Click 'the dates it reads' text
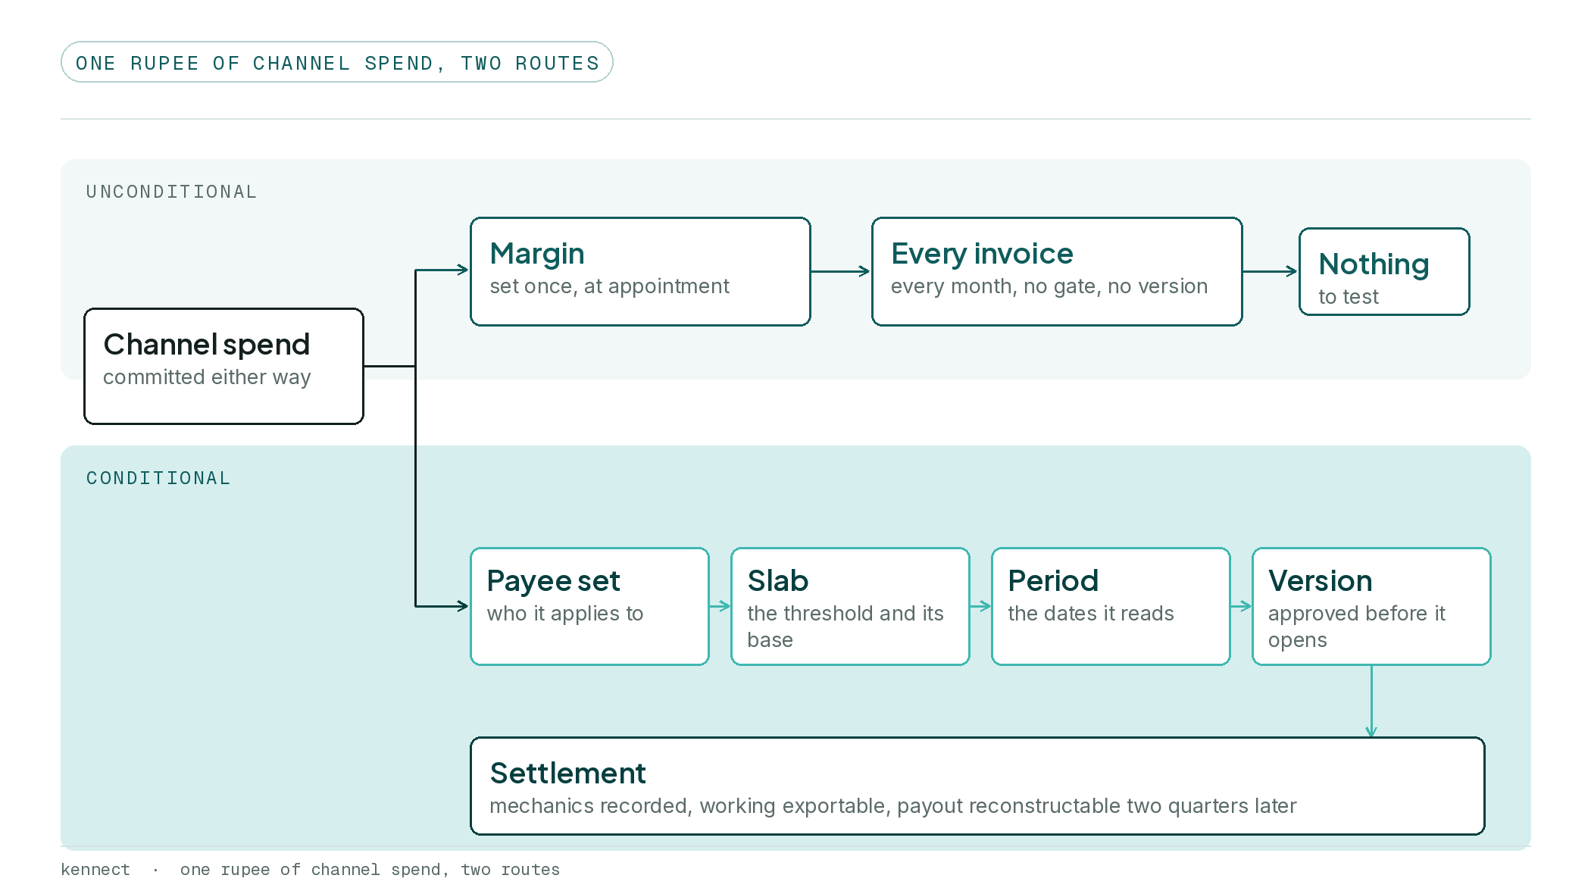1591x894 pixels. [1091, 614]
